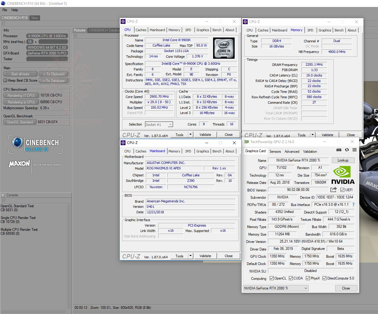The height and width of the screenshot is (314, 378).
Task: Click the Intel Core i9 badge image
Action: (x=224, y=48)
